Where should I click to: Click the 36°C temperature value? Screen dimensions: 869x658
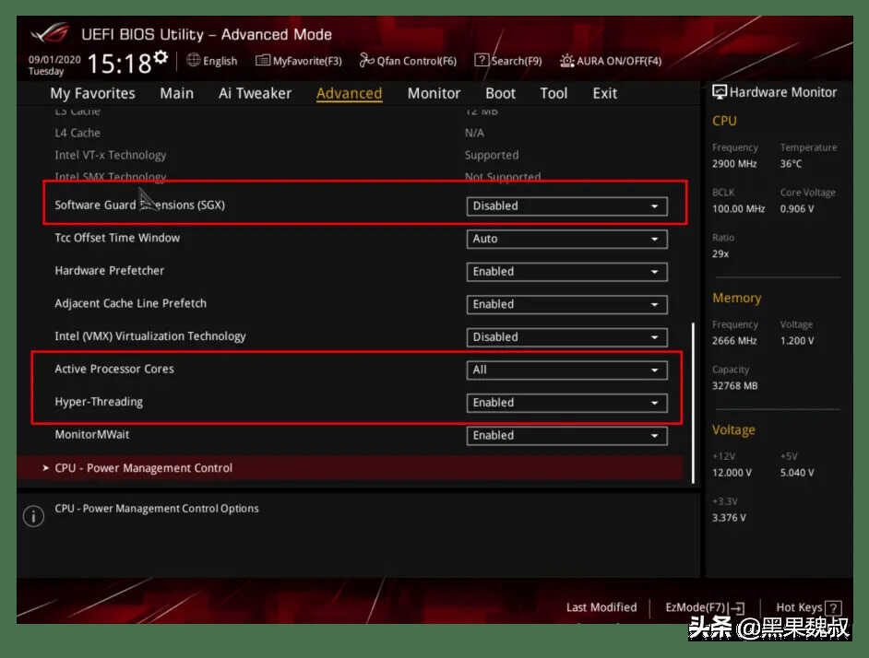point(791,164)
